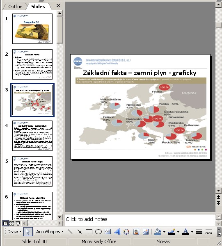222x246 pixels.
Task: Select the Arrow drawing tool
Action: coord(80,232)
